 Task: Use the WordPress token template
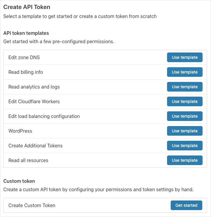click(x=185, y=131)
